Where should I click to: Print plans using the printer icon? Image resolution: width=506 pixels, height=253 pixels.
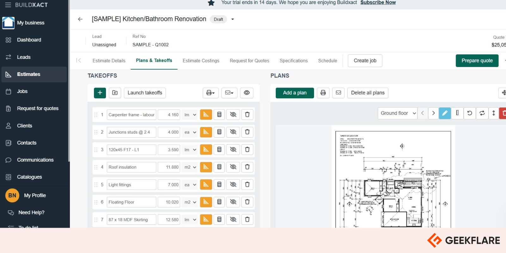[323, 93]
